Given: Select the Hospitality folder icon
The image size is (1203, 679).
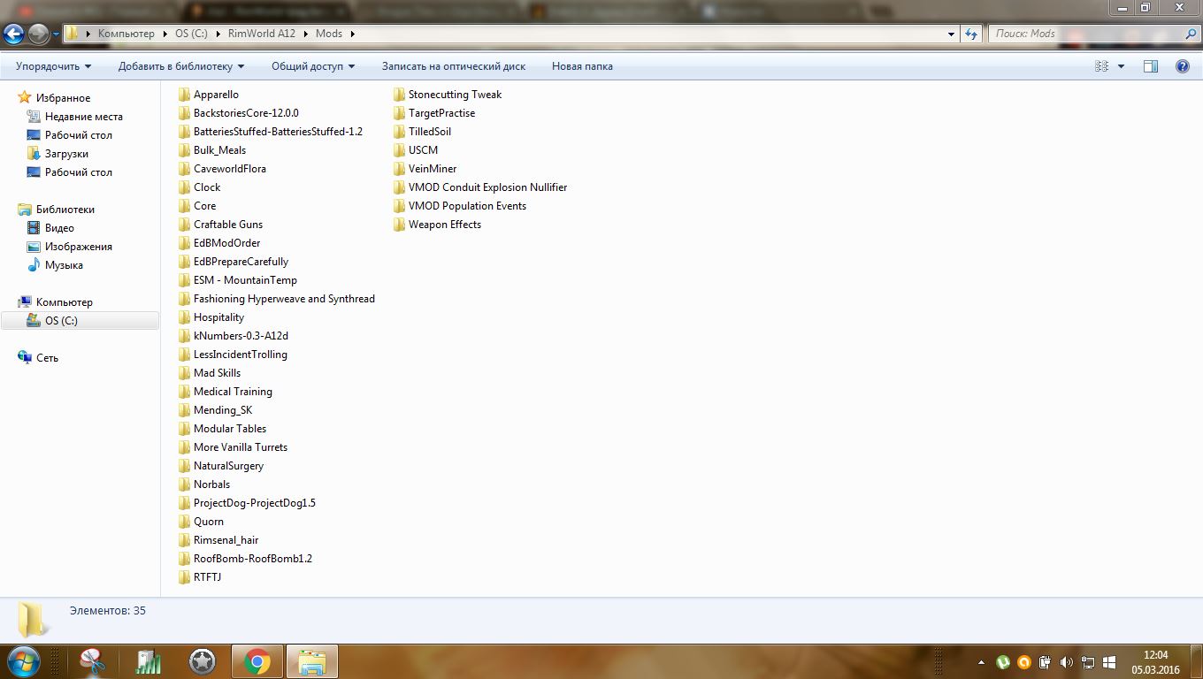Looking at the screenshot, I should 184,317.
